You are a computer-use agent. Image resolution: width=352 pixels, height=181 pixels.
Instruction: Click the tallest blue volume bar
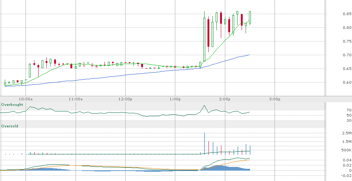coord(204,143)
